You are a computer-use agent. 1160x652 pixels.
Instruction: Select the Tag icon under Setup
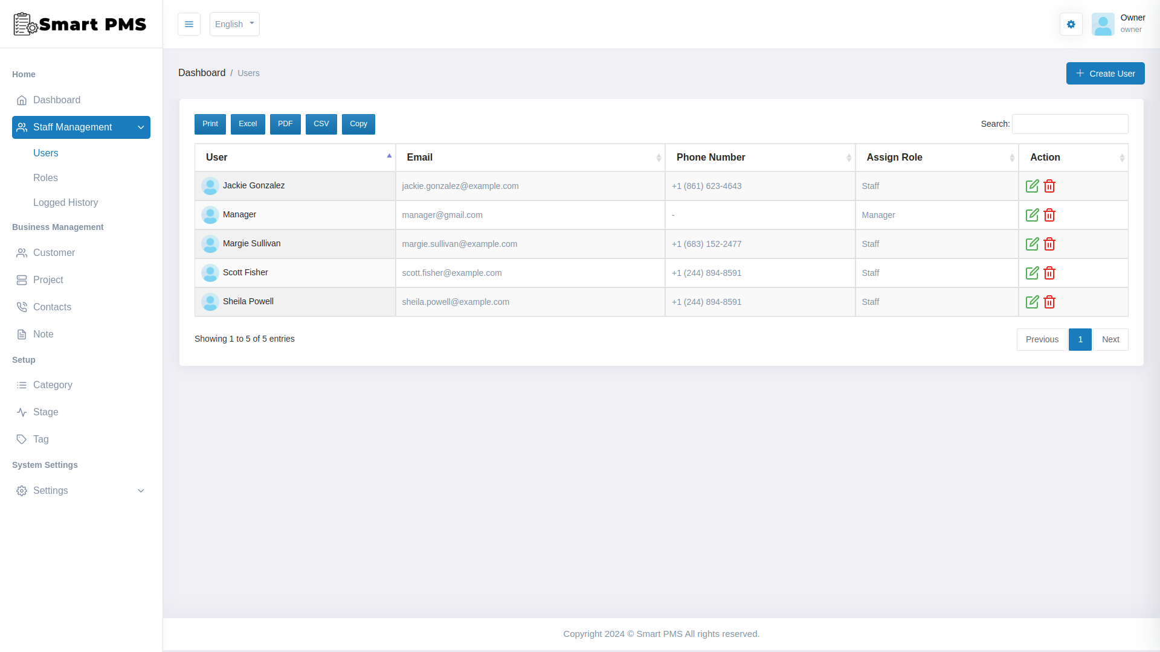[22, 439]
